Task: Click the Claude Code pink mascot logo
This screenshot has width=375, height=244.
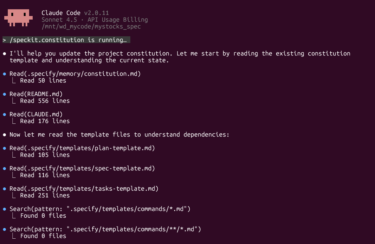Action: point(18,18)
